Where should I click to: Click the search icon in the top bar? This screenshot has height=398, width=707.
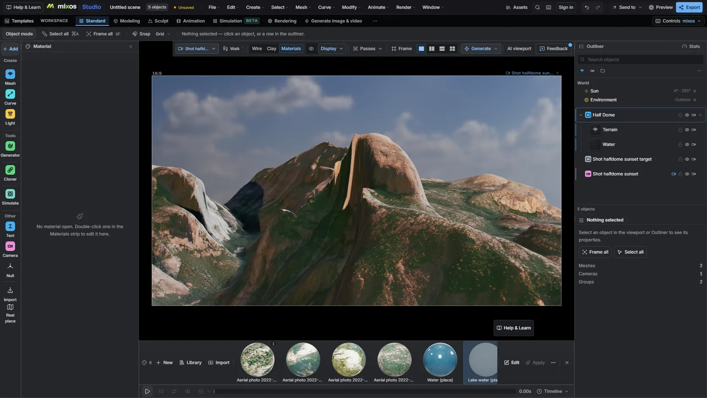coord(537,7)
